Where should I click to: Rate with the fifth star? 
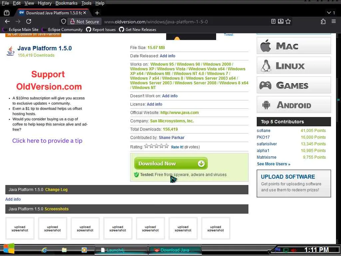pyautogui.click(x=167, y=146)
